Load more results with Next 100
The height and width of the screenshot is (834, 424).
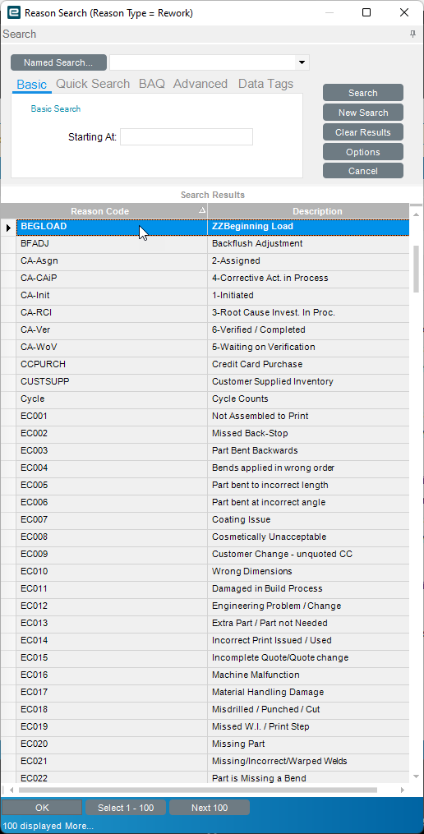pos(210,808)
